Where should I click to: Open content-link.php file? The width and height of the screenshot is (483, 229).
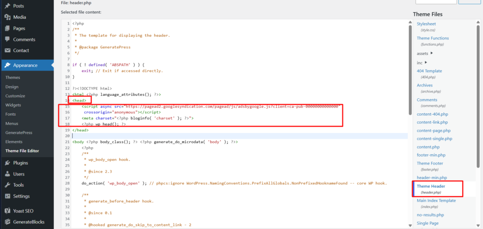[432, 122]
